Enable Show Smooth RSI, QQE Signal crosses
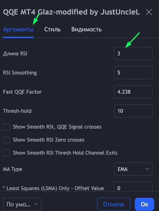This screenshot has width=159, height=211. point(7,127)
